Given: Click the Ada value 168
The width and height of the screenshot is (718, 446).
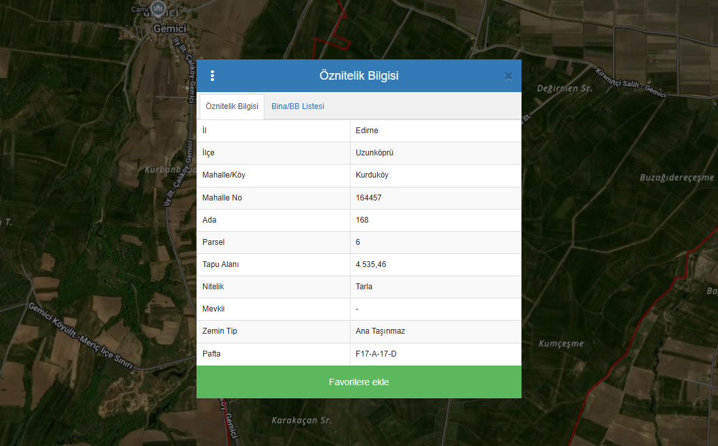Looking at the screenshot, I should (362, 220).
